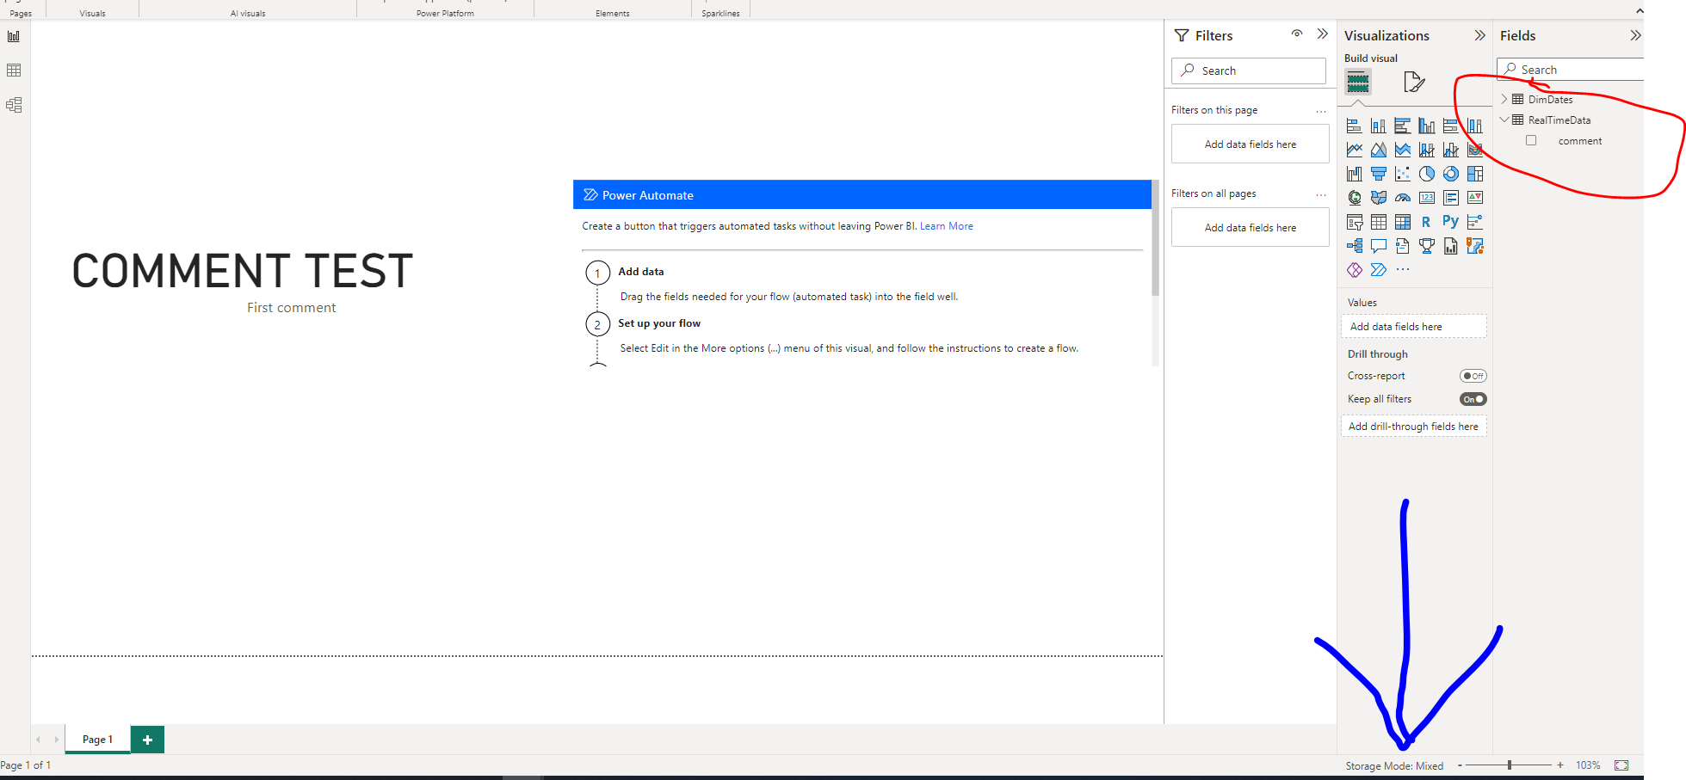Screen dimensions: 1686x780
Task: Select the Python visual
Action: tap(1450, 221)
